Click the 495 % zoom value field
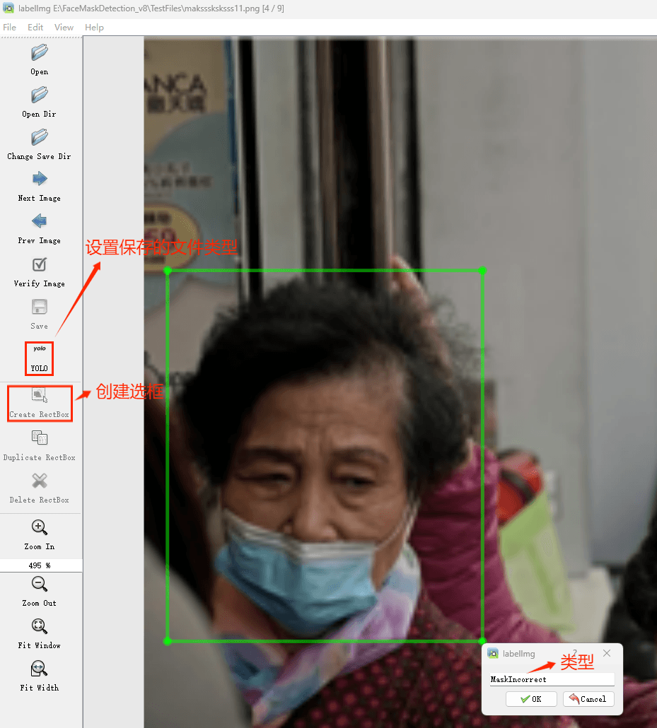 coord(41,565)
